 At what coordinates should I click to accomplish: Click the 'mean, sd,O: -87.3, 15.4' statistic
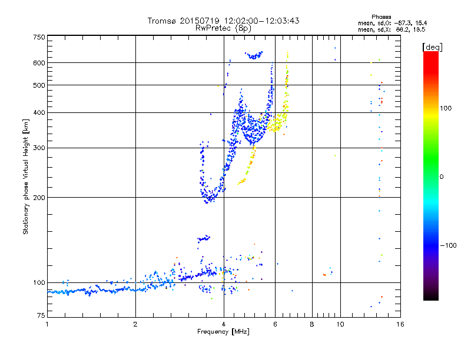pos(392,23)
